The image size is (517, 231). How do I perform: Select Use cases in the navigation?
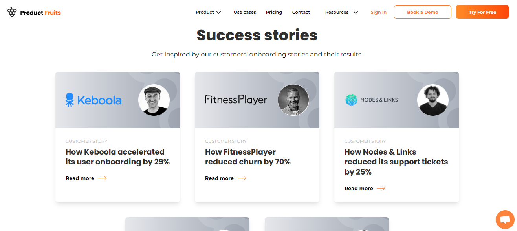tap(245, 12)
